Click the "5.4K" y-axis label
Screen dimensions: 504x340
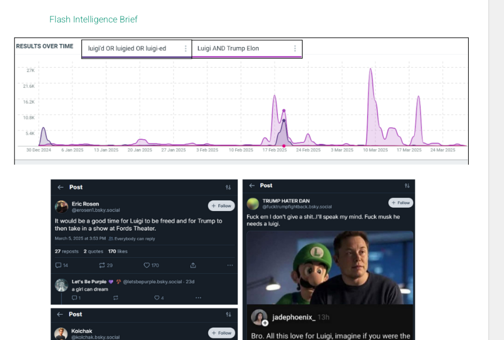(x=30, y=133)
